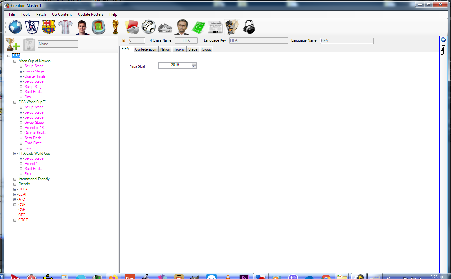
Task: Expand the Third Place stage node
Action: click(21, 143)
